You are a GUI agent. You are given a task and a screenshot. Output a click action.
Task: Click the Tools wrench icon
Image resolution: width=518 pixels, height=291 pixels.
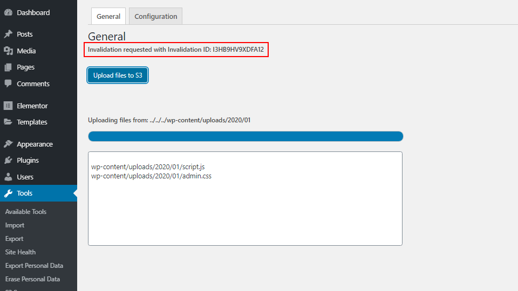8,193
